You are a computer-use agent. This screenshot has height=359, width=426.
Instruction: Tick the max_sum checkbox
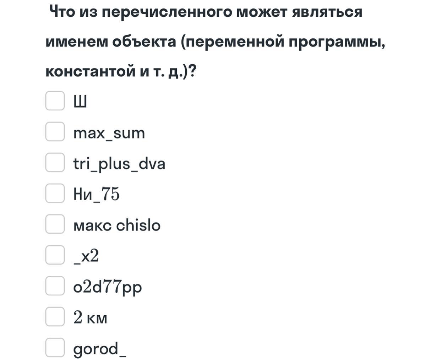click(x=55, y=132)
